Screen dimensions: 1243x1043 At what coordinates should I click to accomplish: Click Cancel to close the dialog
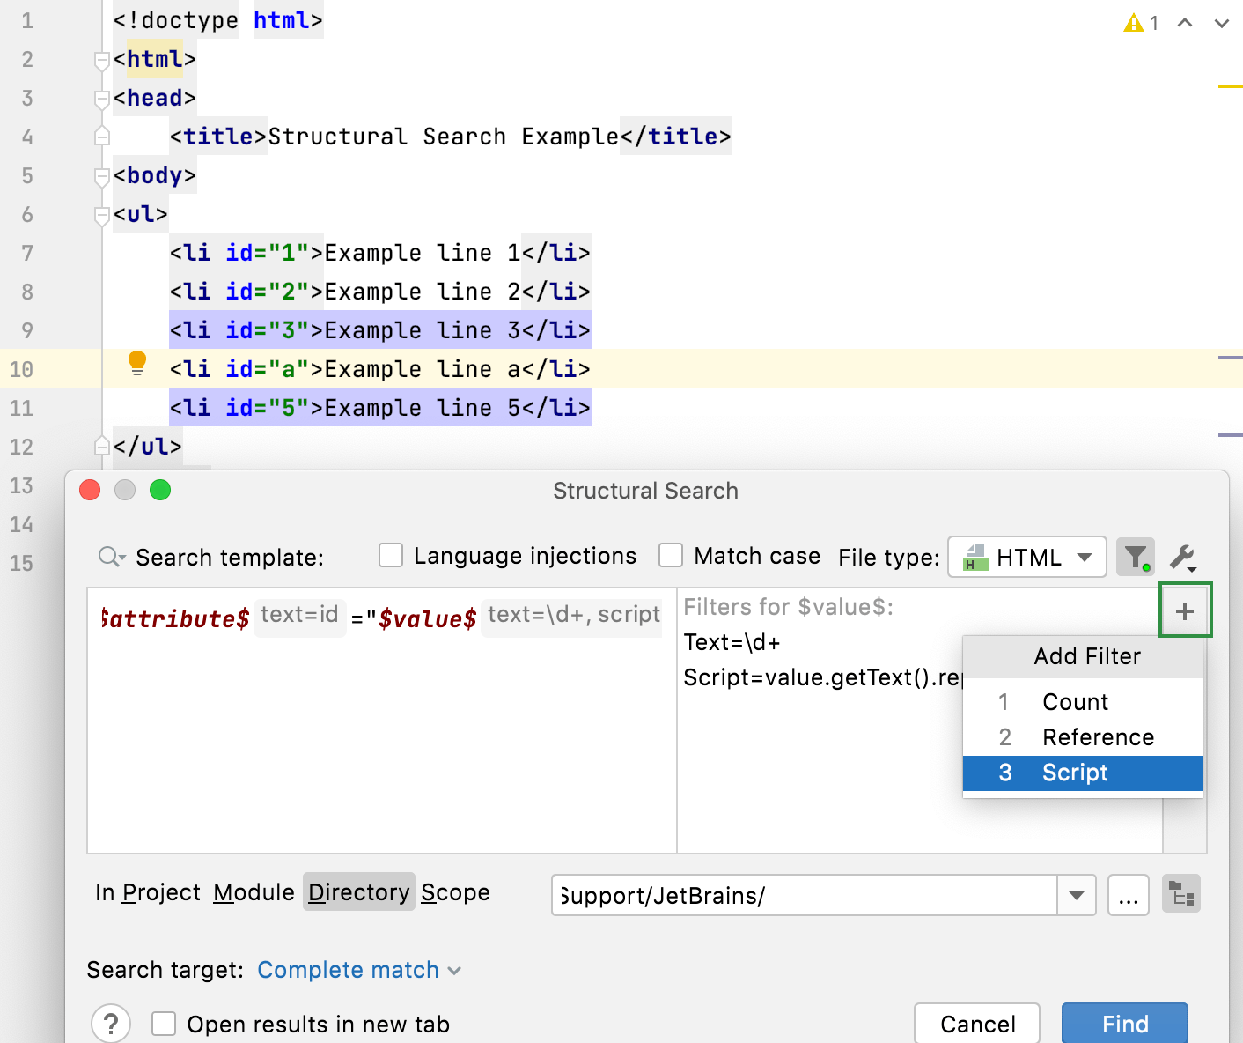pos(976,1024)
